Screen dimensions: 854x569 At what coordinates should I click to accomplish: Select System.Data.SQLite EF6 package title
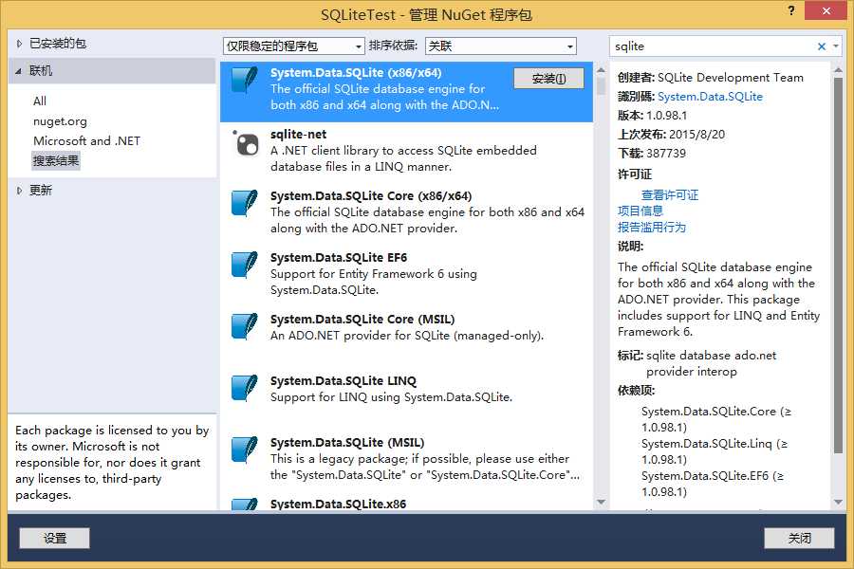tap(338, 258)
